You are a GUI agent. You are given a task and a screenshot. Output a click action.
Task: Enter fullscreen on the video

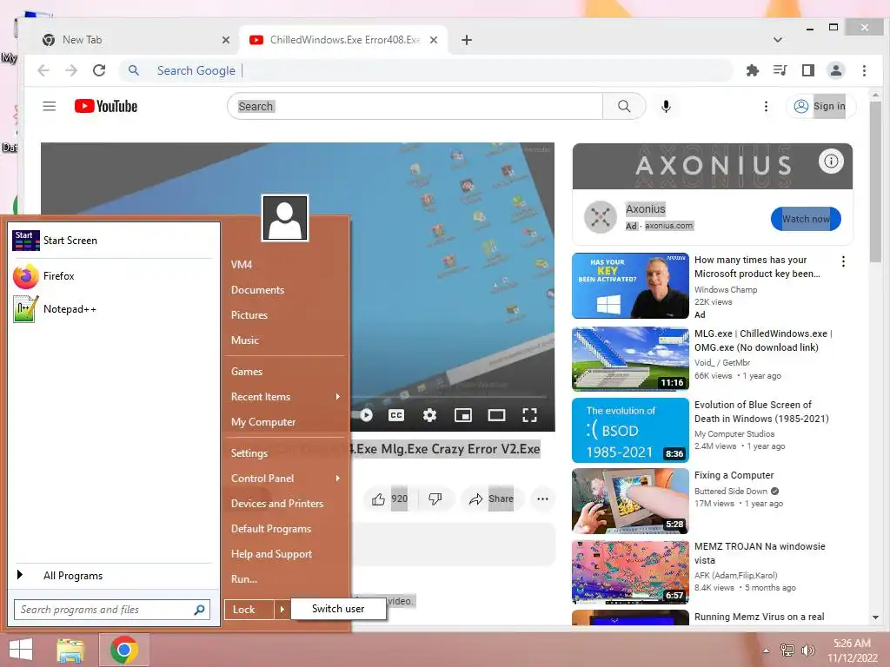[529, 415]
